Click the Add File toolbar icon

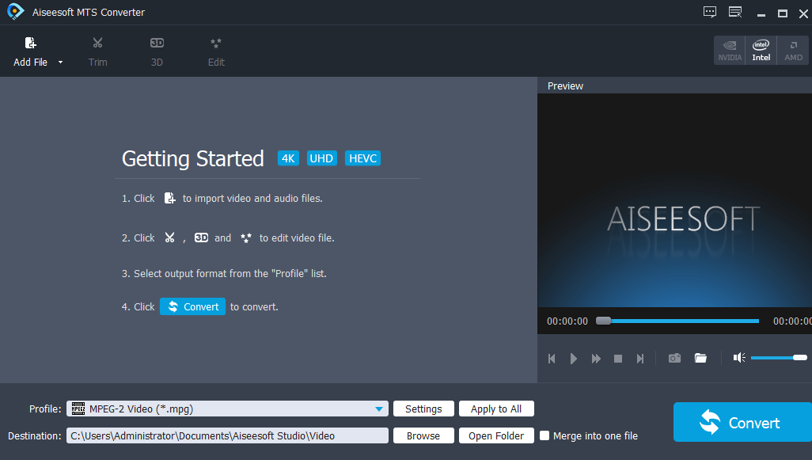point(31,43)
